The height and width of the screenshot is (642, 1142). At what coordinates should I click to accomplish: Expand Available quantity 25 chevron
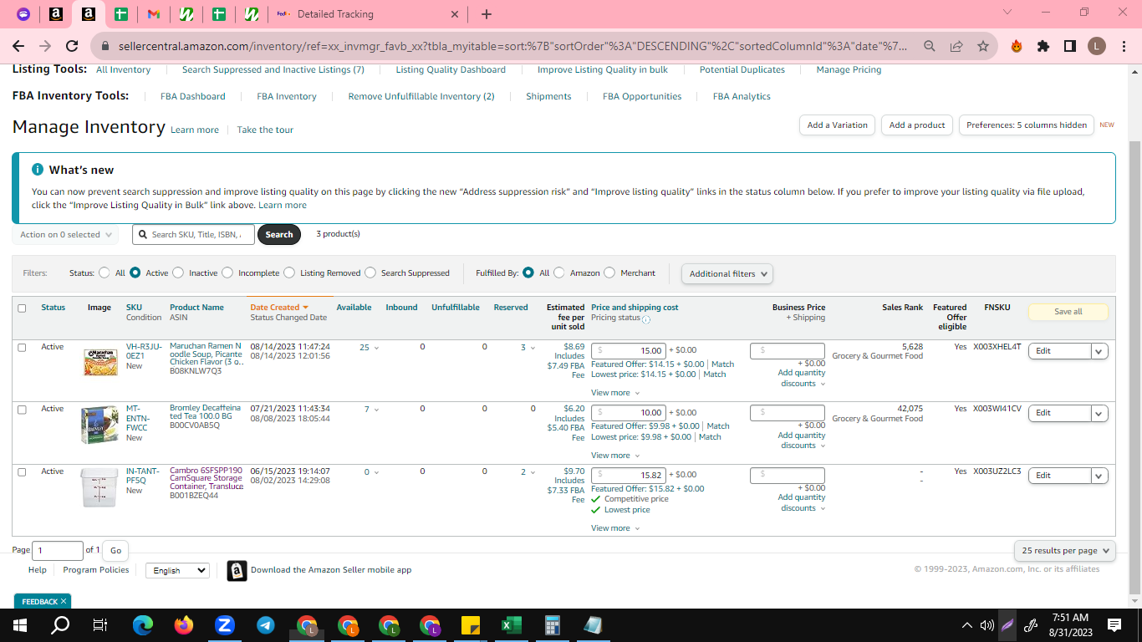[x=376, y=348]
